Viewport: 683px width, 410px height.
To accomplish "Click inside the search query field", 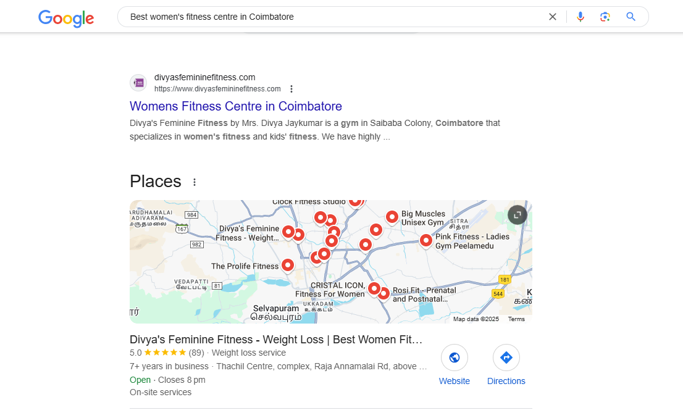I will click(333, 17).
